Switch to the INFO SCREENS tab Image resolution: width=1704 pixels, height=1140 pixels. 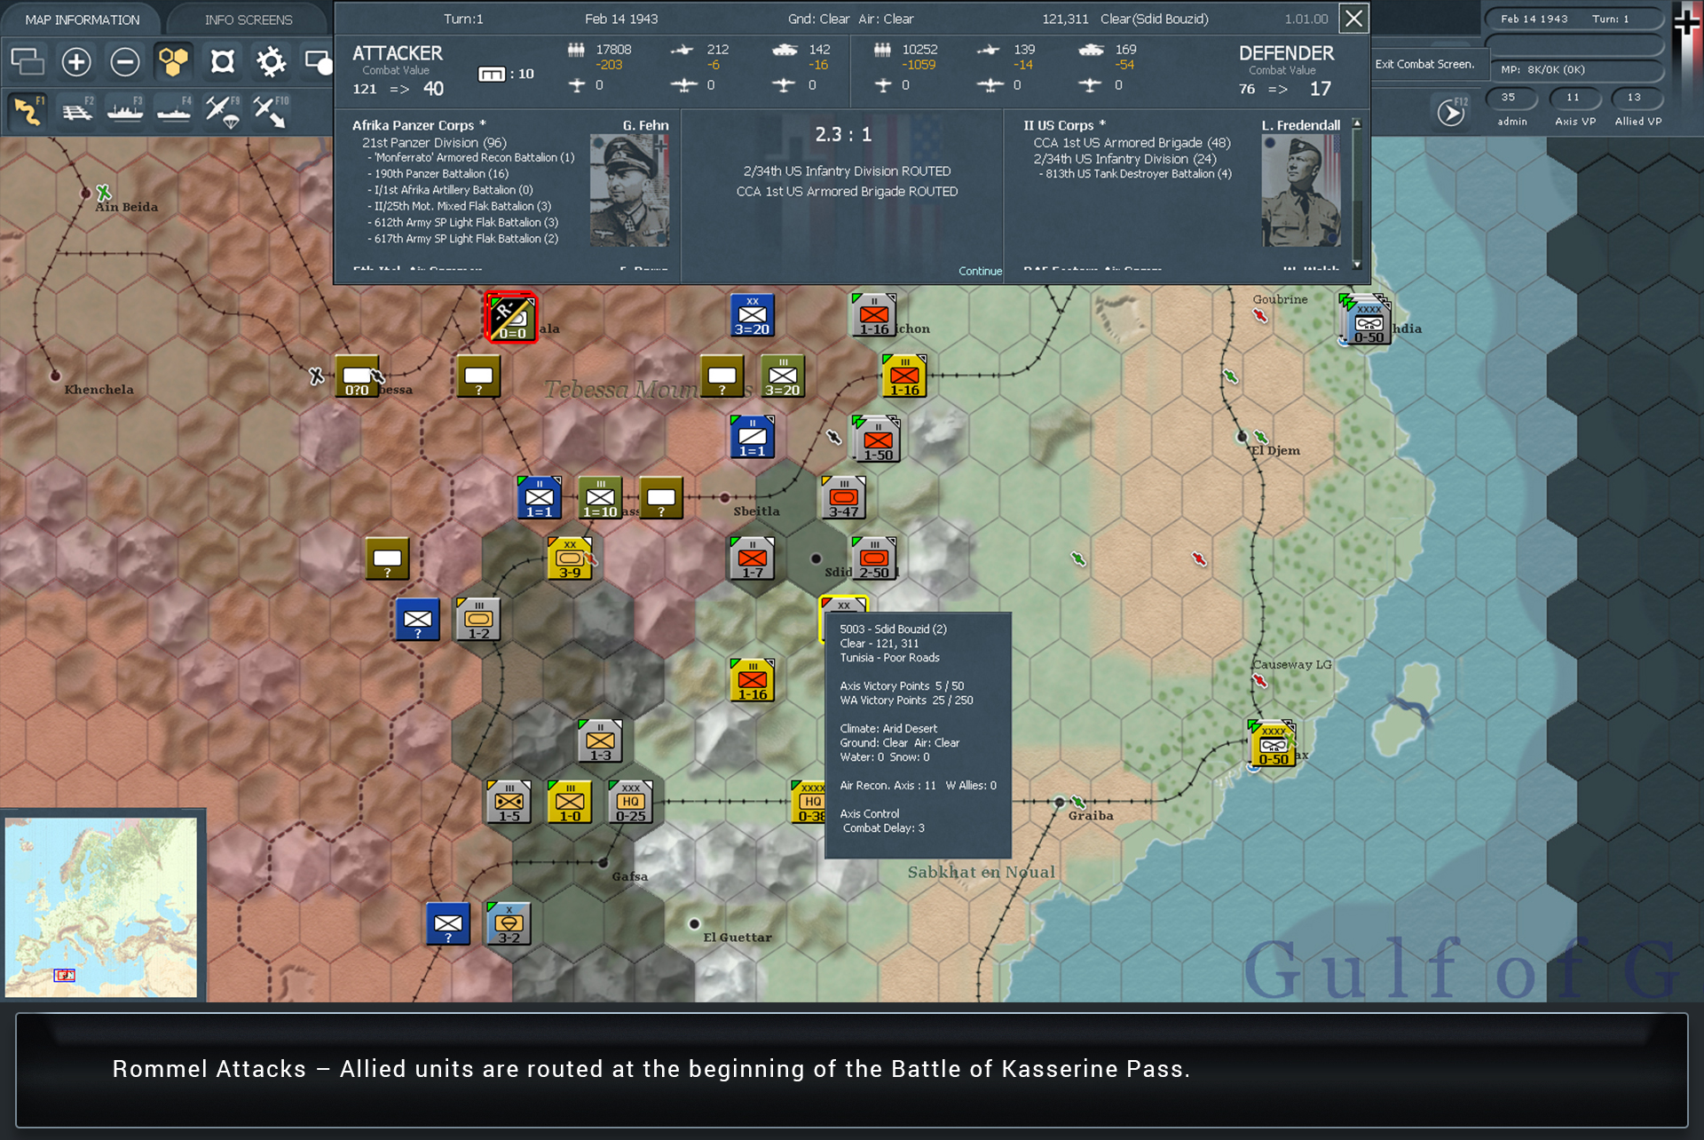click(x=248, y=19)
